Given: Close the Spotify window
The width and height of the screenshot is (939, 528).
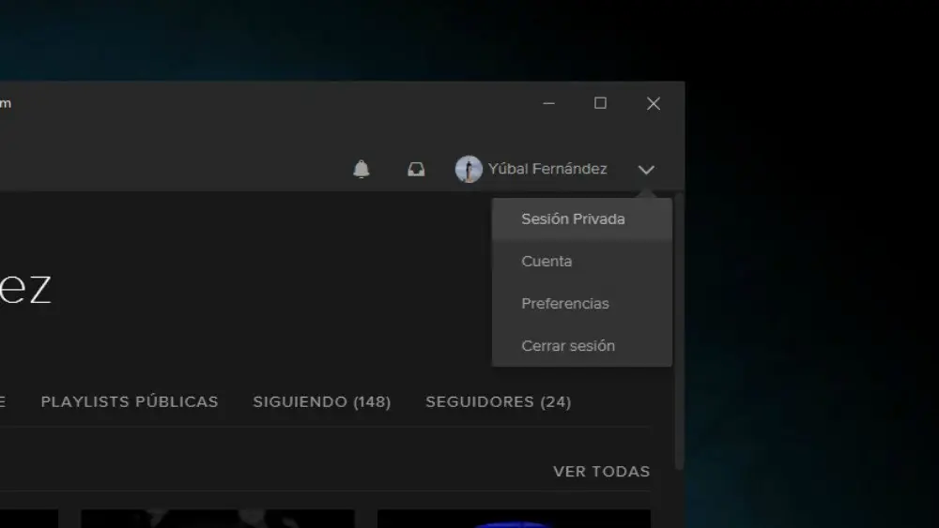Looking at the screenshot, I should coord(654,103).
